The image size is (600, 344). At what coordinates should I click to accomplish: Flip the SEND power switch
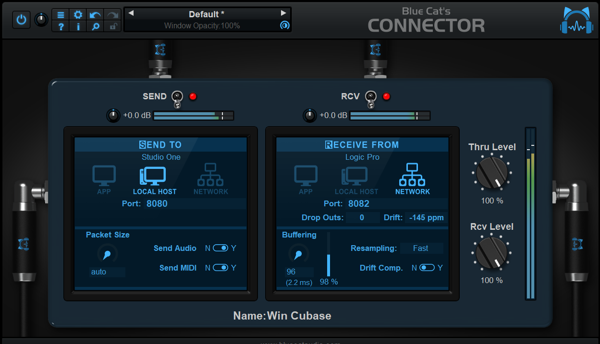pyautogui.click(x=176, y=96)
